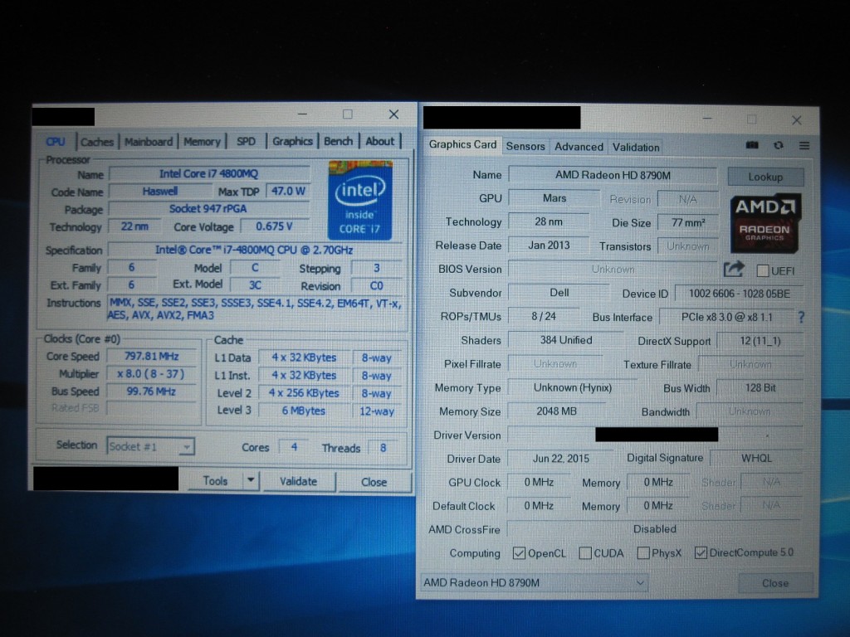Image resolution: width=850 pixels, height=637 pixels.
Task: Click the driver date "Jun 22, 2015"
Action: click(560, 458)
